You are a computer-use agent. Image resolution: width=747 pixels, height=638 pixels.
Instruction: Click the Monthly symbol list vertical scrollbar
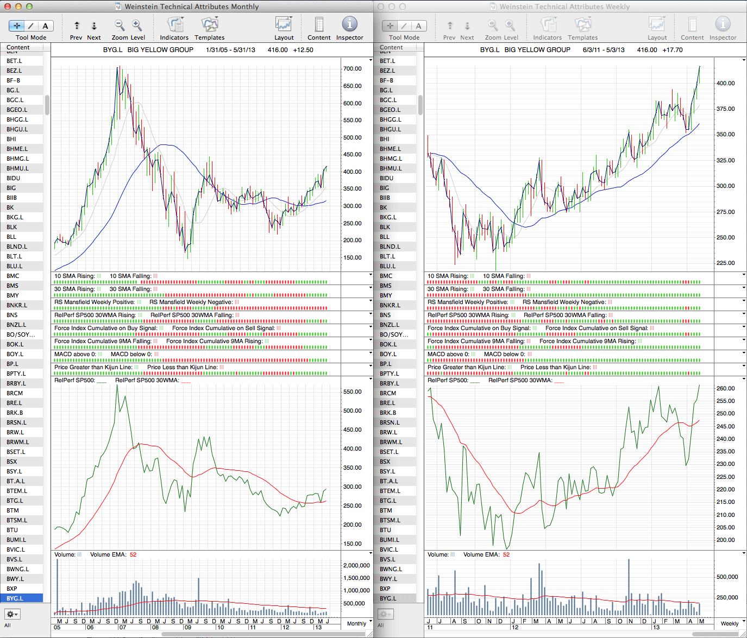[x=47, y=105]
